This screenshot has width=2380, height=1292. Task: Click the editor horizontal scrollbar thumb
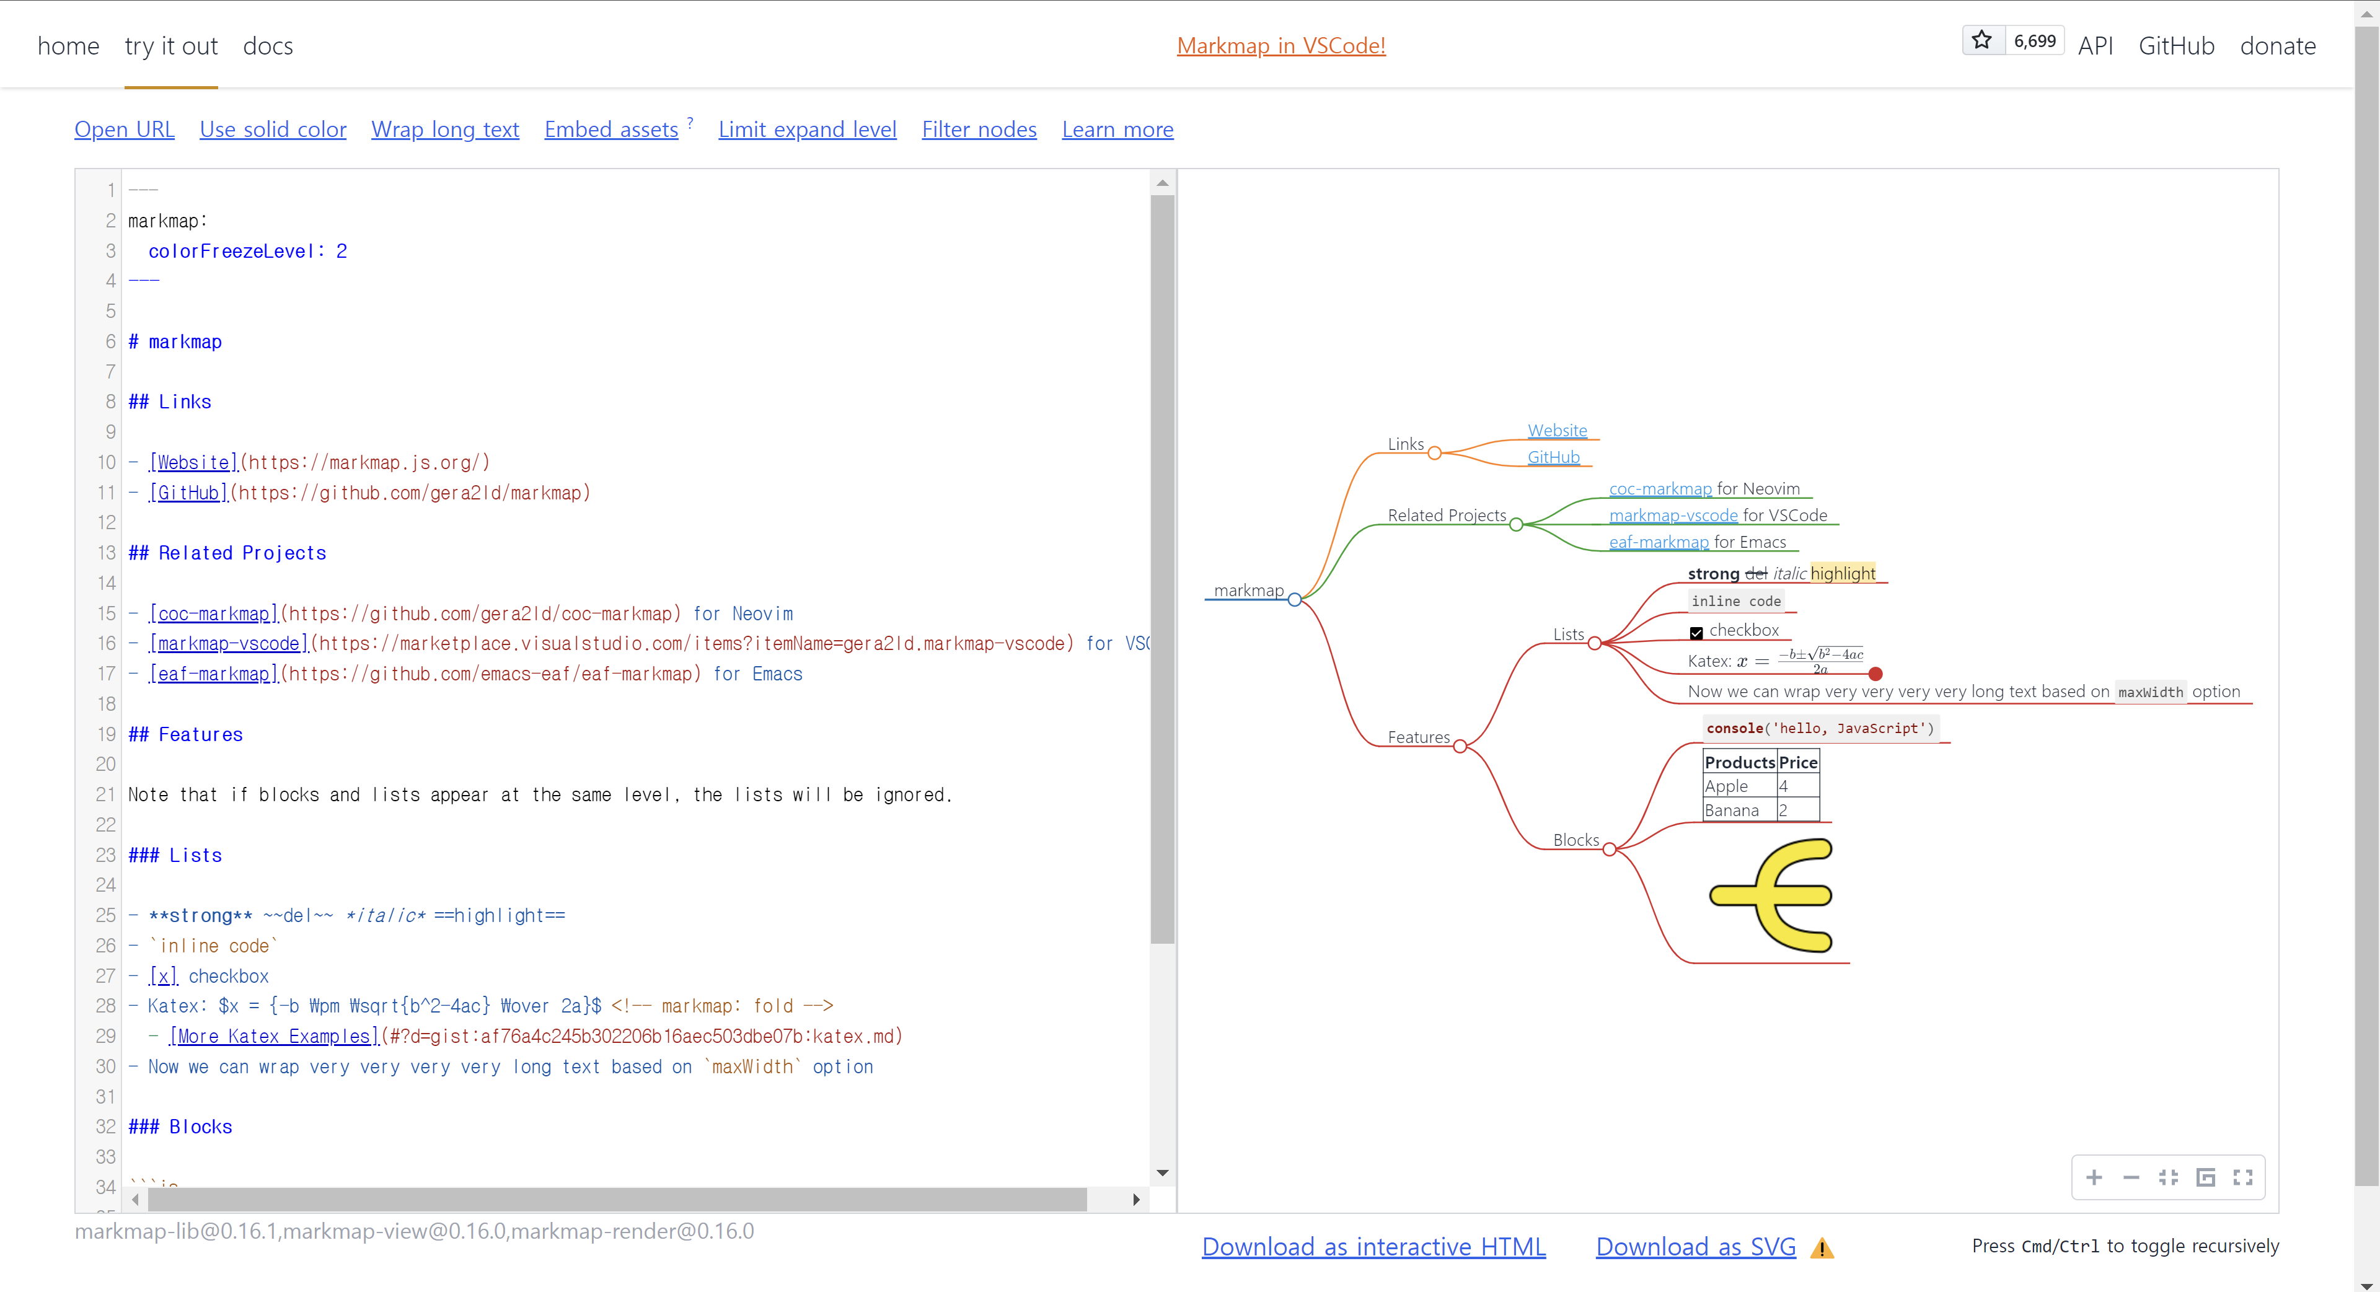tap(616, 1200)
